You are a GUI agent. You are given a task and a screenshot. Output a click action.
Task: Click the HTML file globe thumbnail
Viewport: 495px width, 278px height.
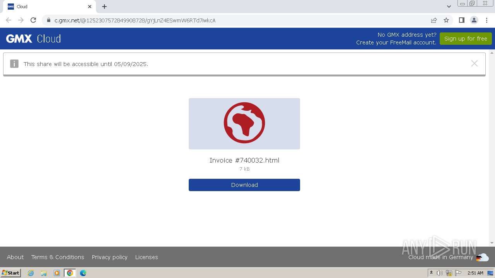click(244, 124)
